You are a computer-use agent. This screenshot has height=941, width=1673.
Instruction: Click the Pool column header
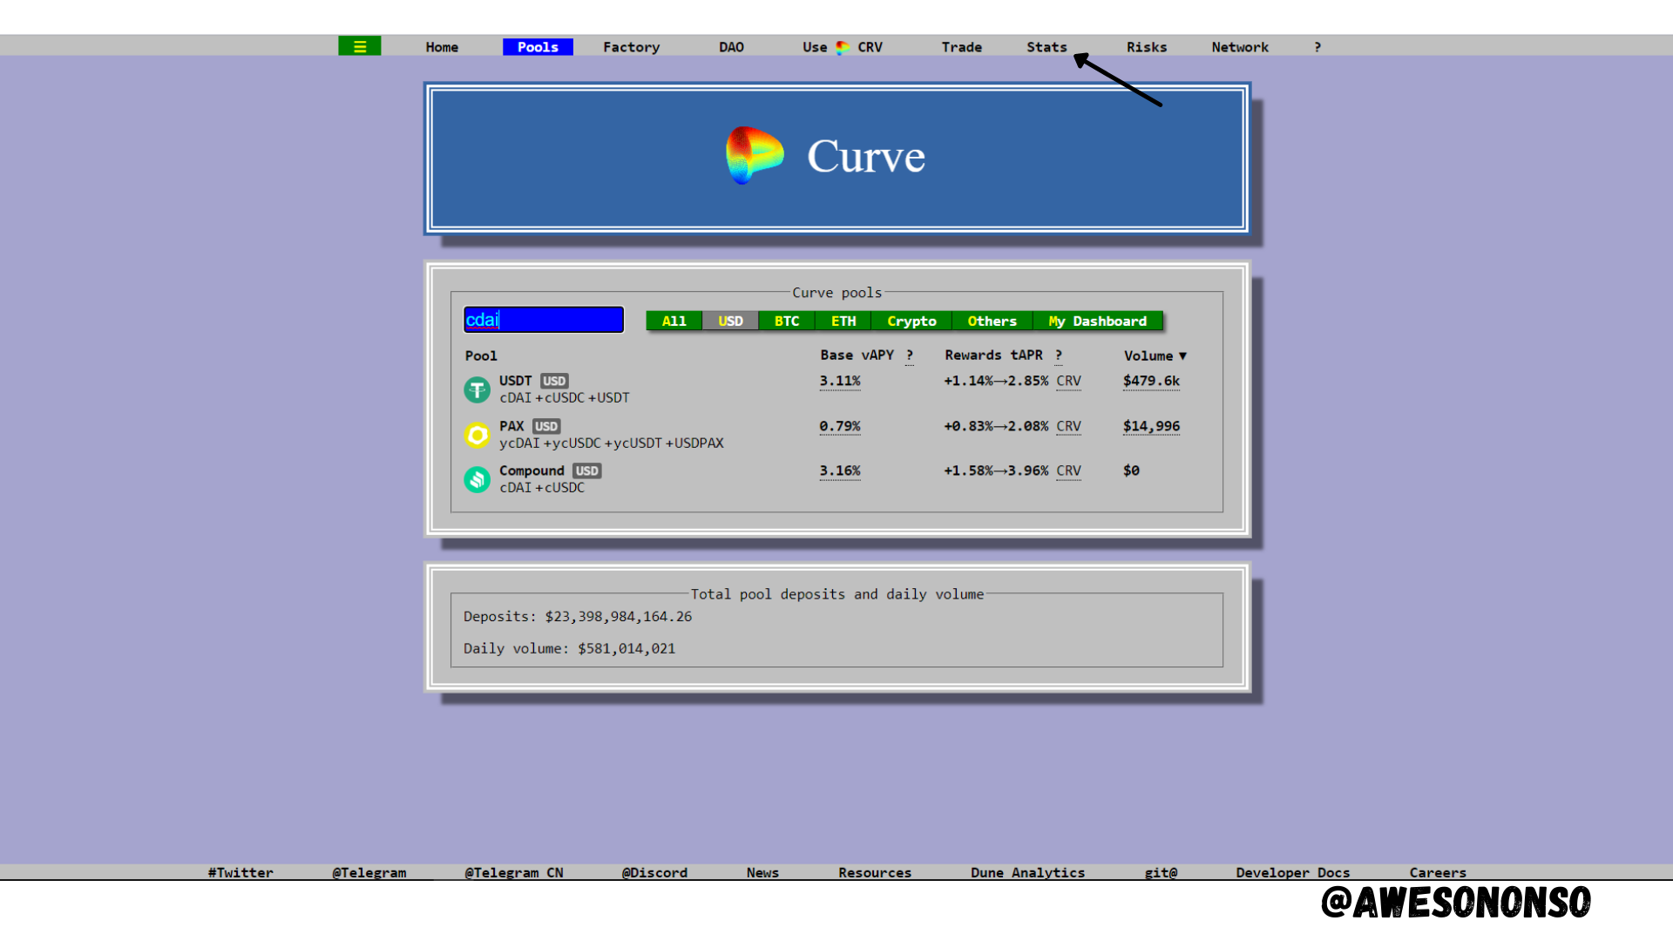(481, 355)
